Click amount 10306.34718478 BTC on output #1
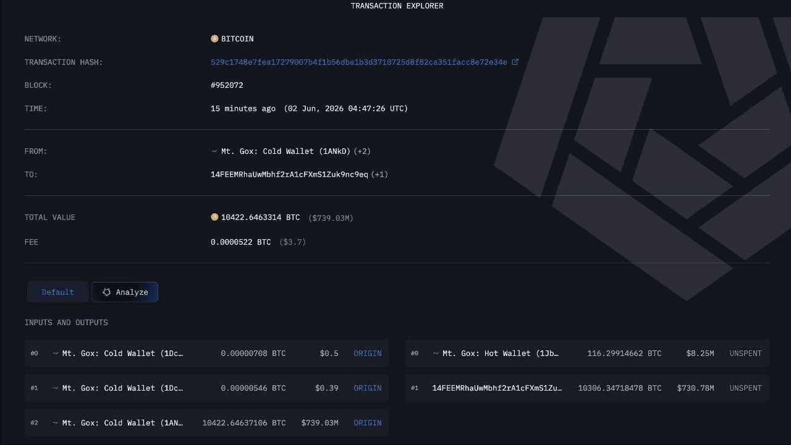791x445 pixels. [620, 388]
